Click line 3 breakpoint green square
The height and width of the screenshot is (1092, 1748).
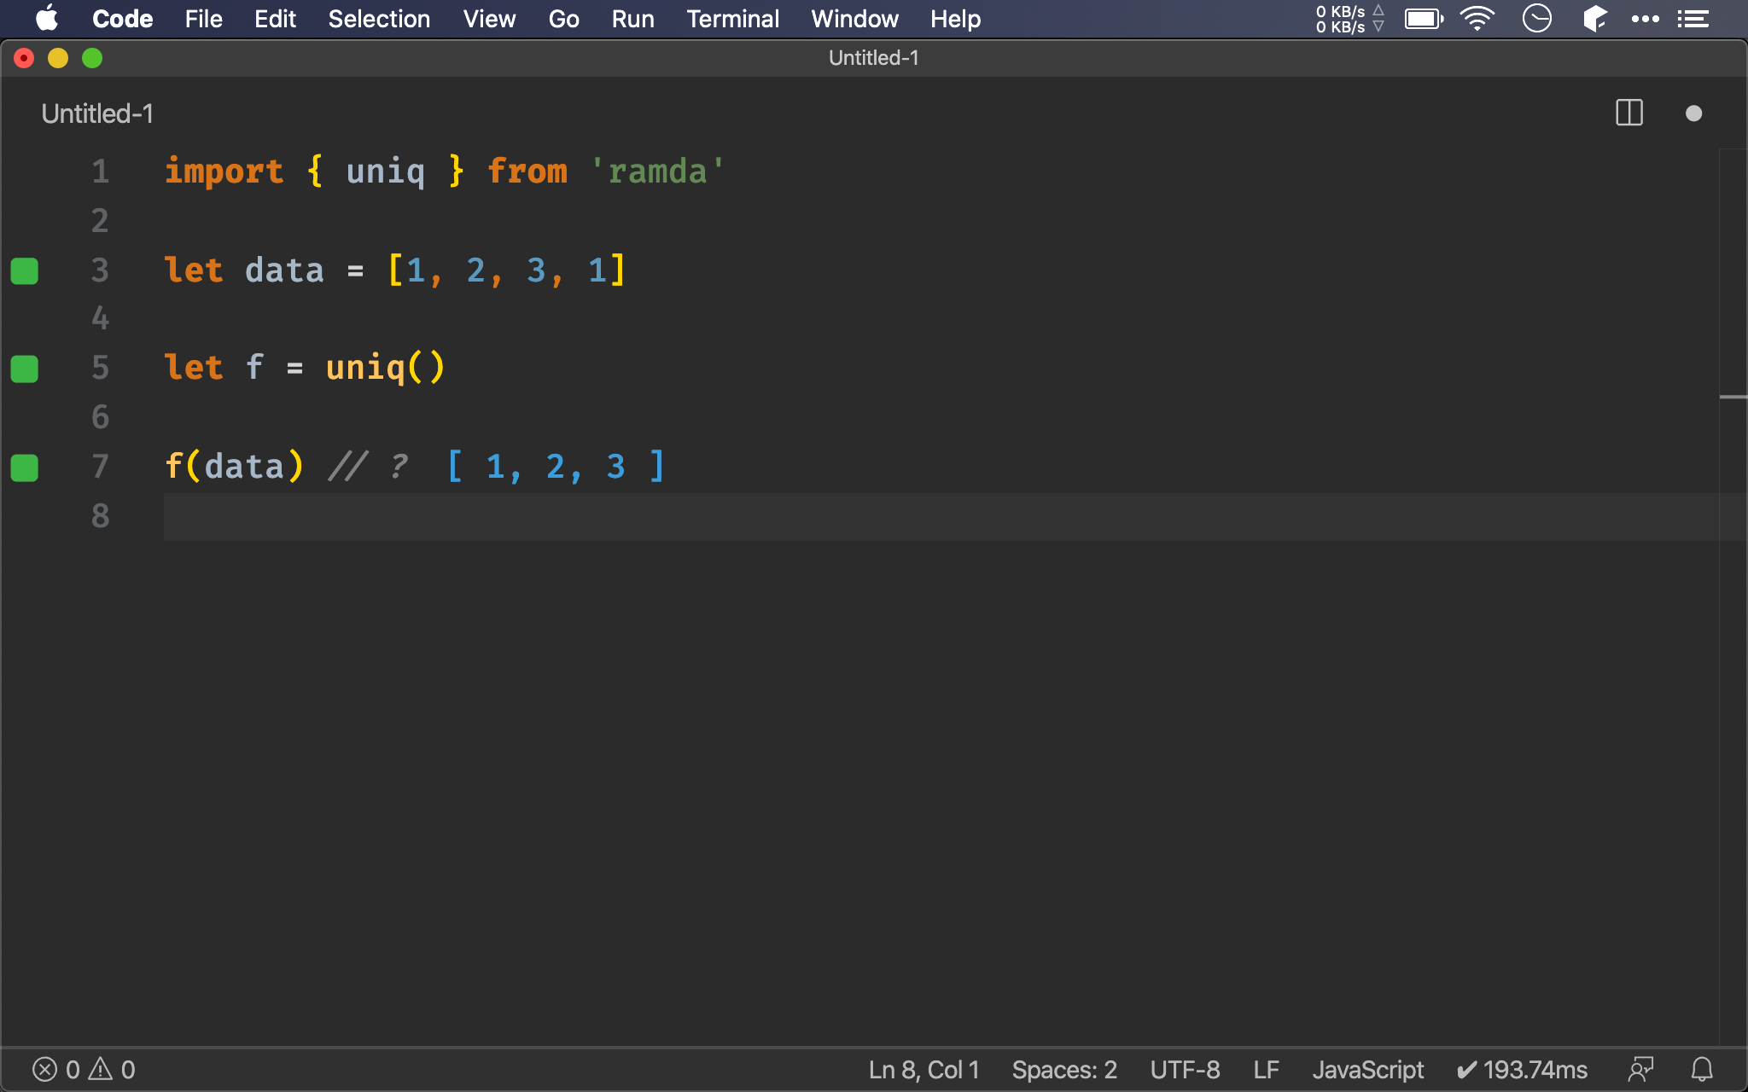pyautogui.click(x=25, y=270)
